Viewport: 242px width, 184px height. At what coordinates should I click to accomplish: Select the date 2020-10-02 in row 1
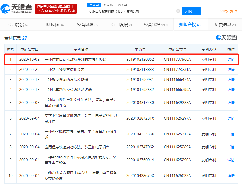[29, 59]
